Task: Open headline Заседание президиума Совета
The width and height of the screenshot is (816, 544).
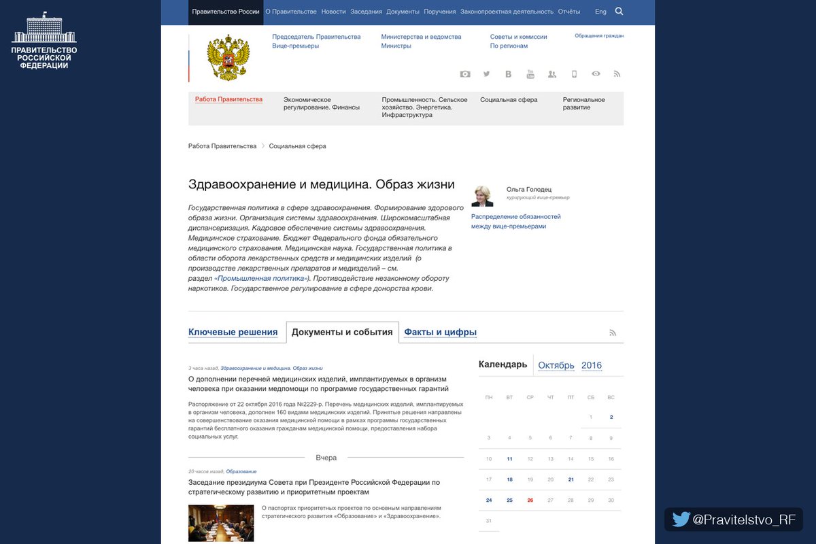Action: coord(314,487)
